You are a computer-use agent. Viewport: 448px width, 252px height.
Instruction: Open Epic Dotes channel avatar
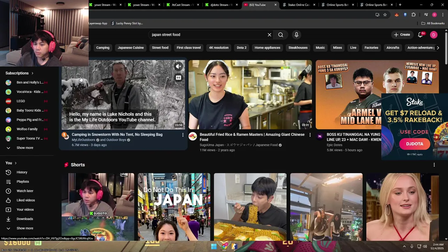coord(320,136)
